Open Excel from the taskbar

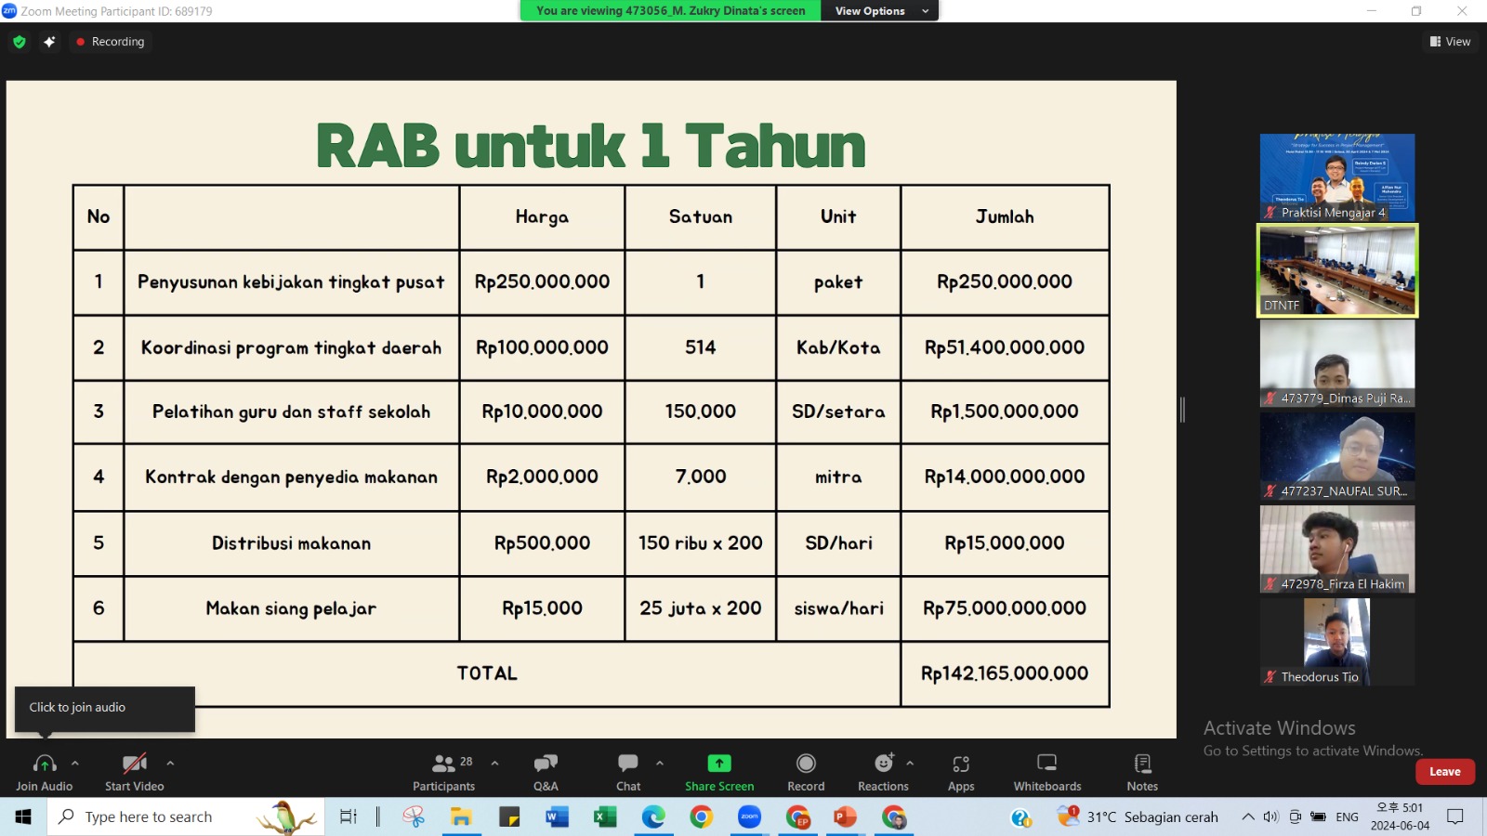[605, 816]
